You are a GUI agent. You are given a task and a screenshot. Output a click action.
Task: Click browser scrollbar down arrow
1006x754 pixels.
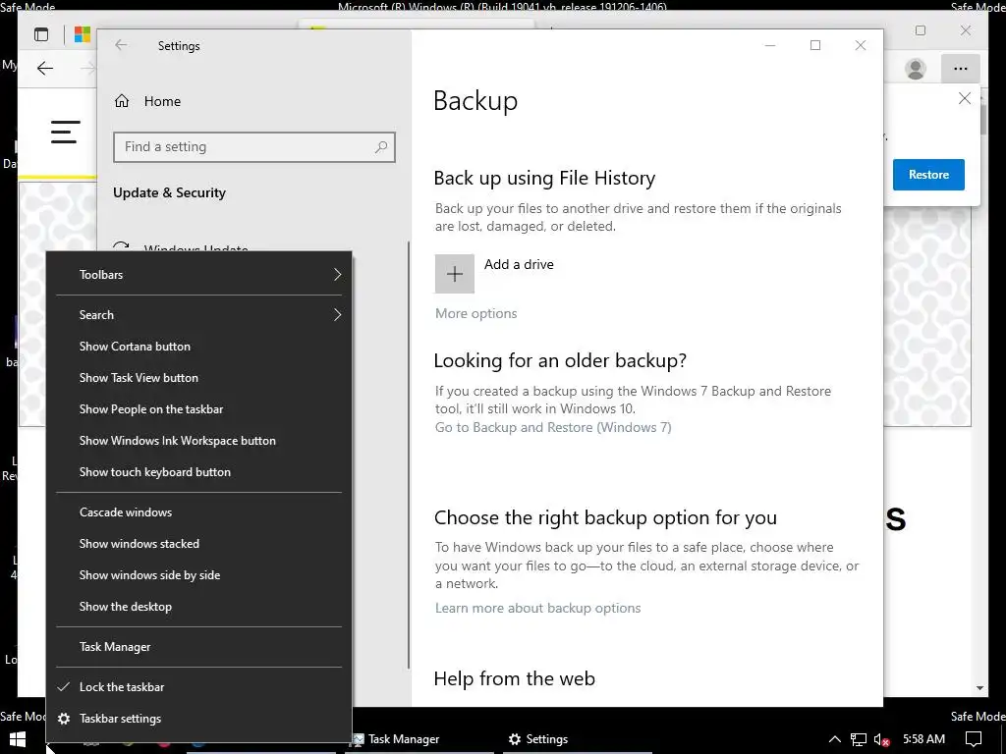point(979,688)
